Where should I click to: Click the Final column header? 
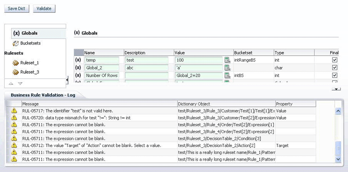[x=326, y=52]
